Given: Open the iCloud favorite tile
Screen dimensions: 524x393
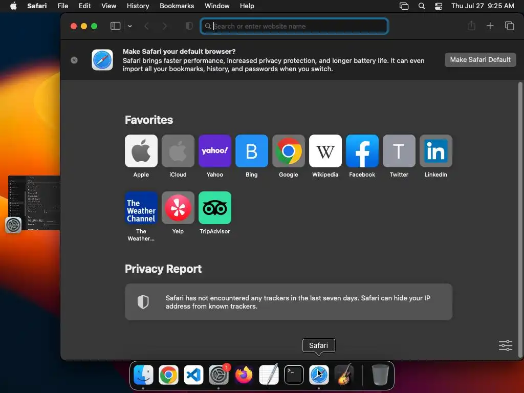Looking at the screenshot, I should 178,151.
